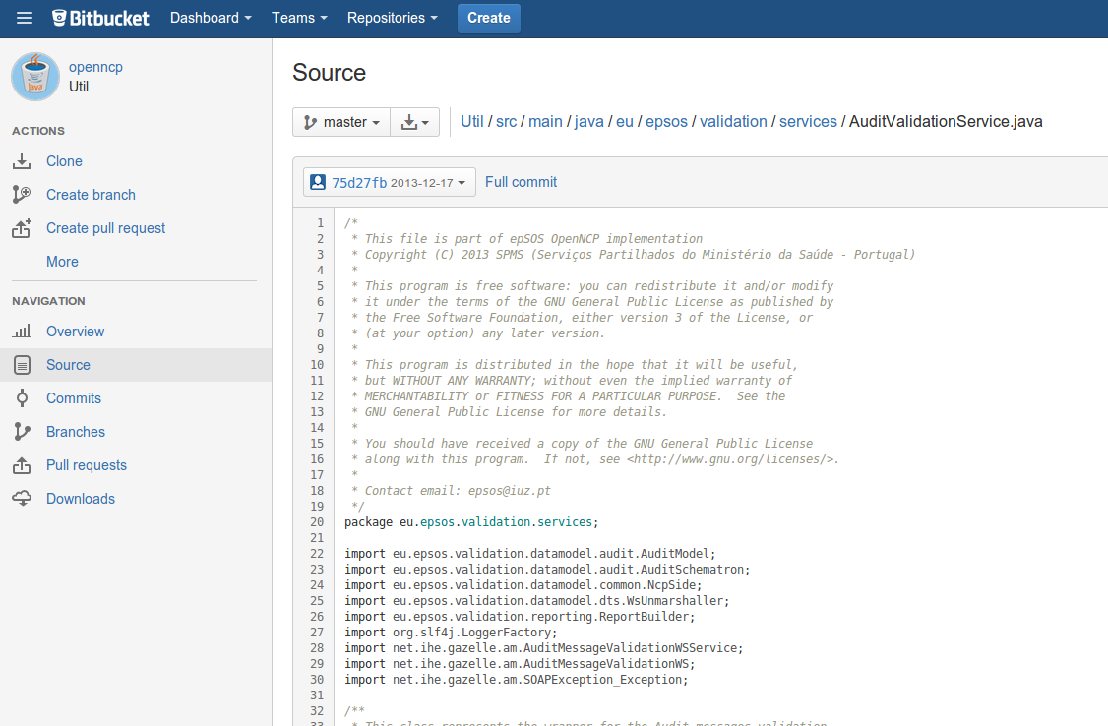Image resolution: width=1108 pixels, height=726 pixels.
Task: Click the Downloads cloud icon
Action: click(22, 499)
